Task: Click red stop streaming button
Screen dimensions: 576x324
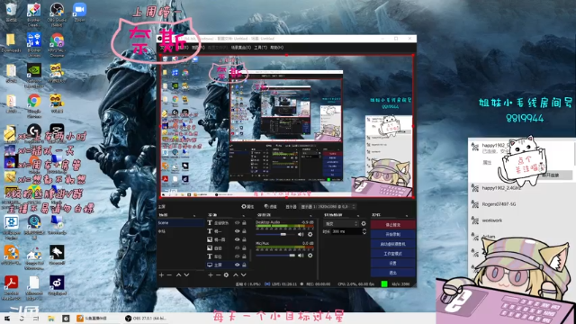Action: click(392, 224)
